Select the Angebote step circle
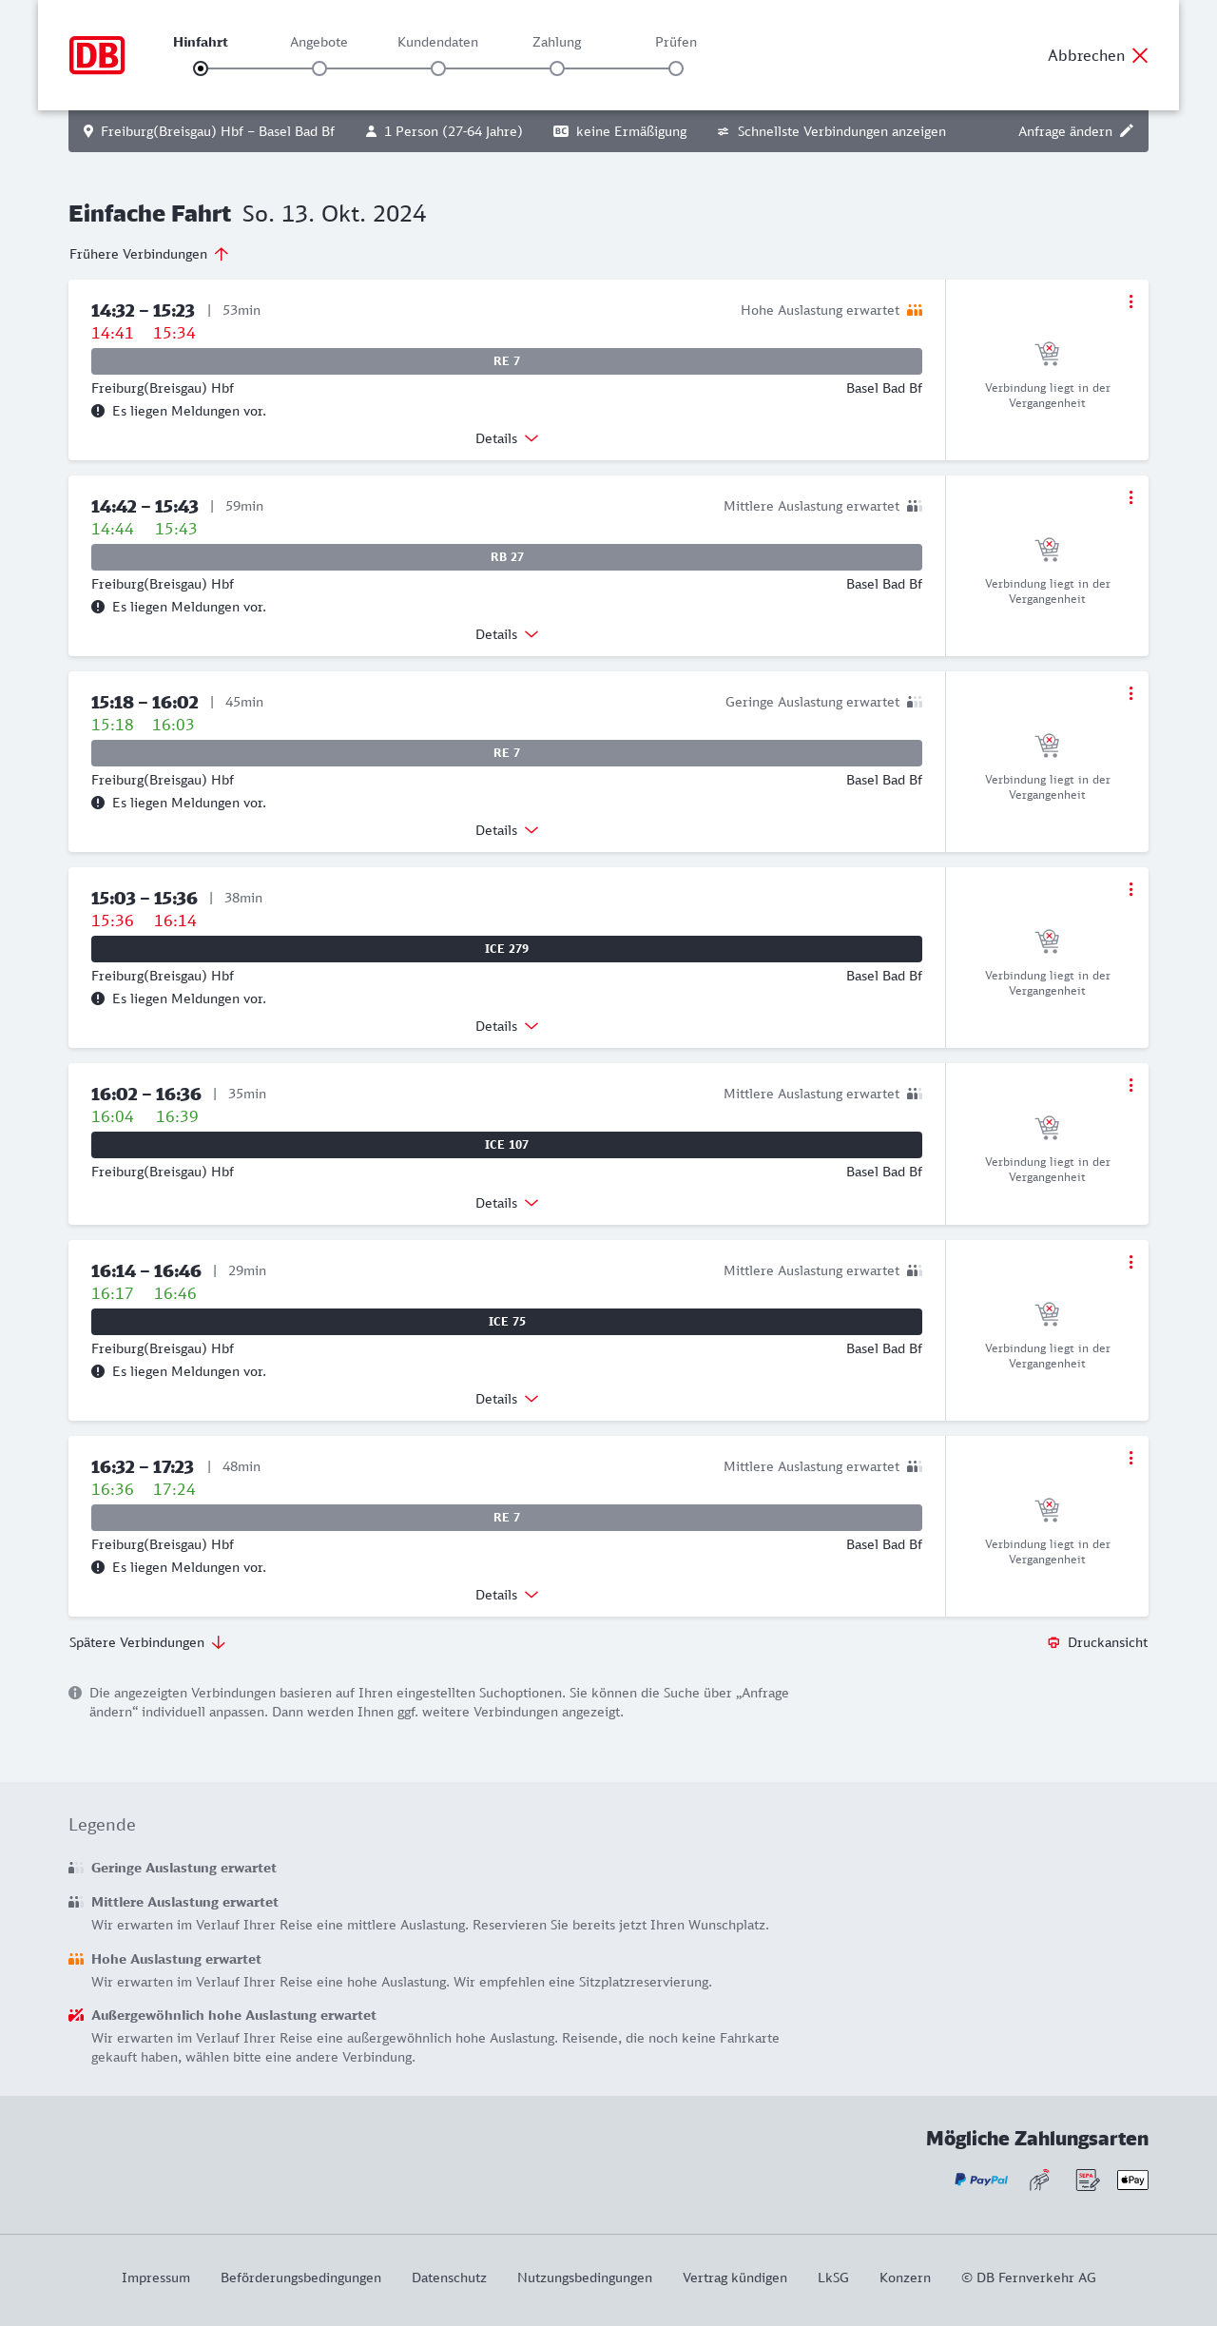 pos(319,68)
